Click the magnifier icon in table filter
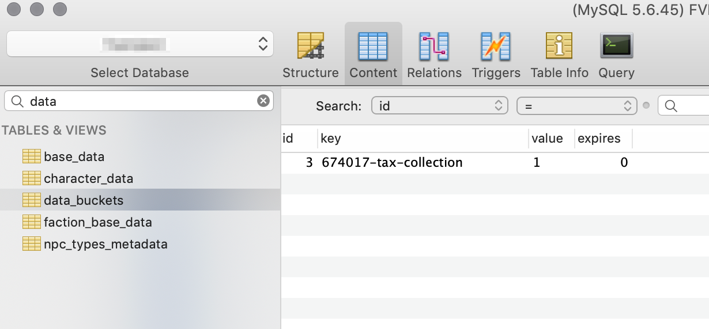709x329 pixels. point(17,101)
